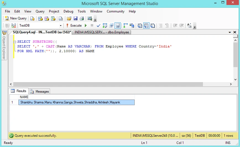The image size is (240, 147).
Task: Toggle the IntelliSense Enabled icon
Action: pos(118,26)
